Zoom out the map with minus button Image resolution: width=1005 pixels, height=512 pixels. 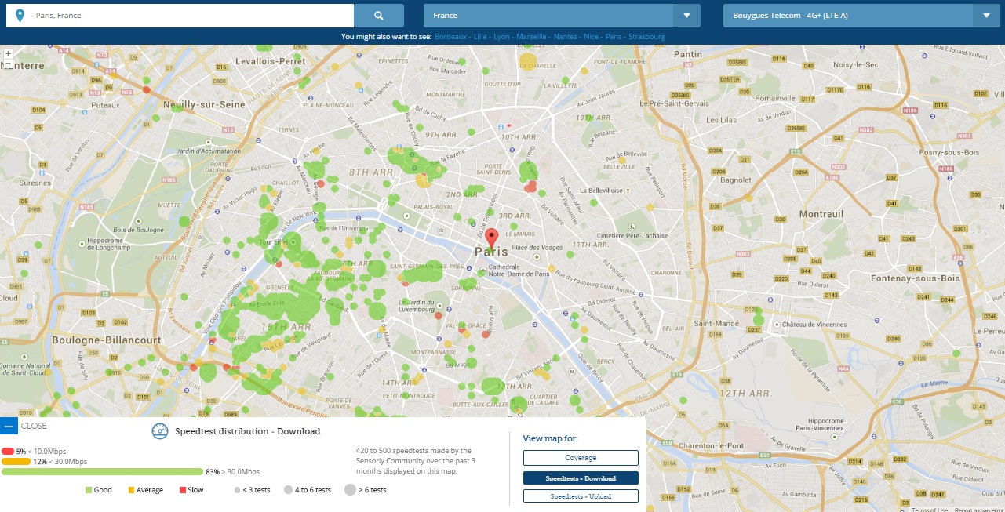pyautogui.click(x=8, y=64)
